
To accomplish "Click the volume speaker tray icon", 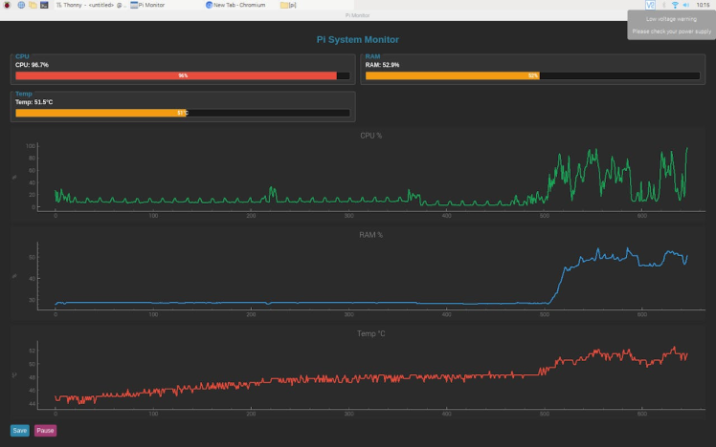I will coord(686,5).
